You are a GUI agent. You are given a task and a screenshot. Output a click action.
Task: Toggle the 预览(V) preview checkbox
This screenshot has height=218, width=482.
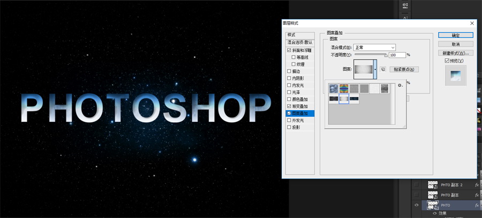[x=447, y=61]
